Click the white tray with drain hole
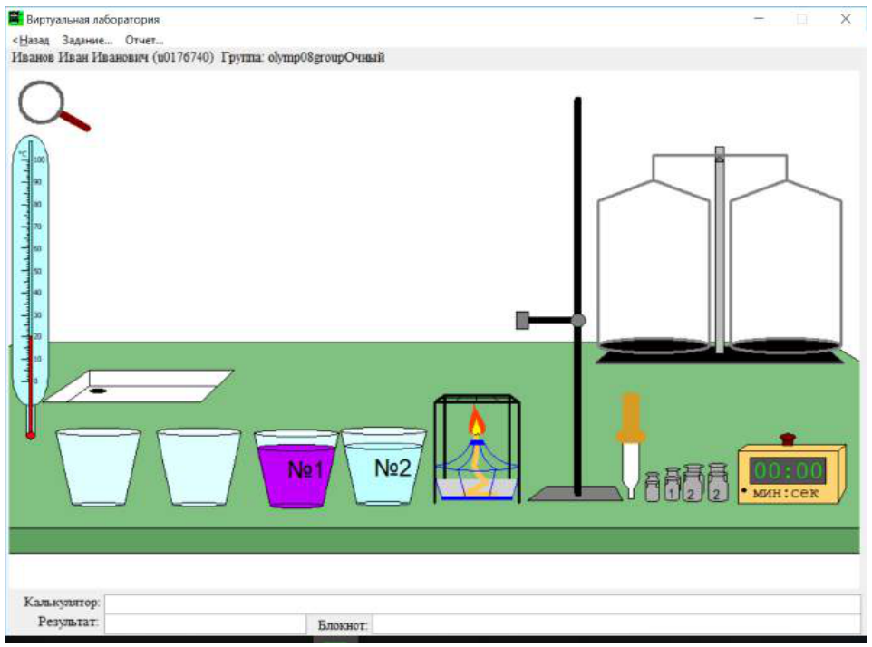Viewport: 872px width, 647px height. point(139,386)
